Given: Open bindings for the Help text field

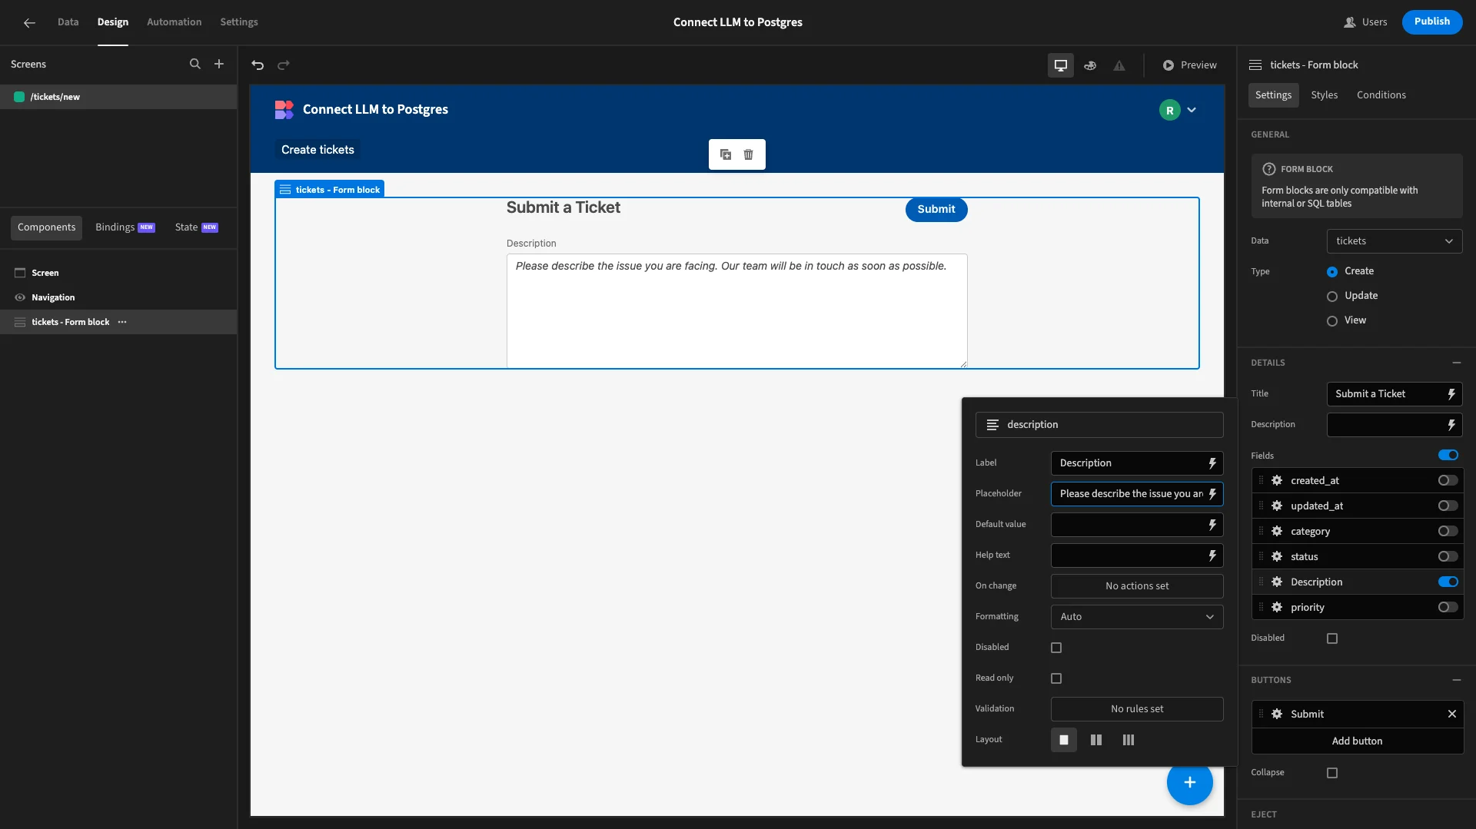Looking at the screenshot, I should point(1212,555).
